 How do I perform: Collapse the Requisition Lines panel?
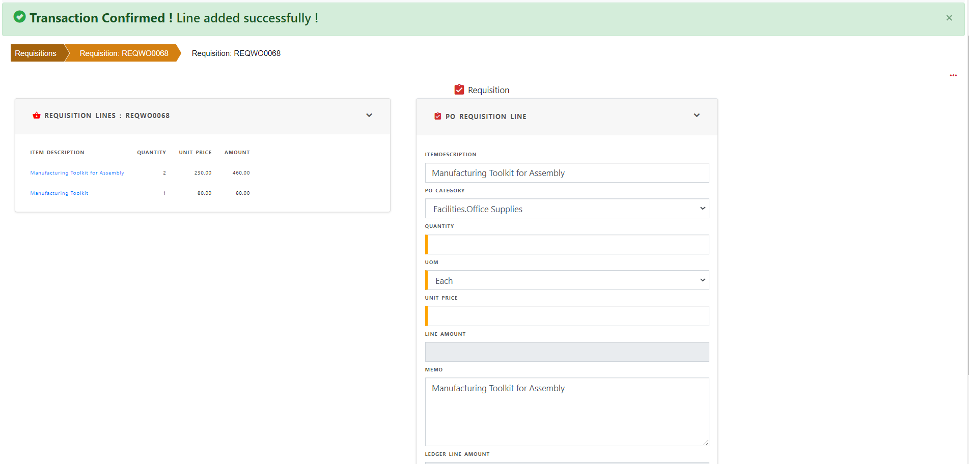369,115
